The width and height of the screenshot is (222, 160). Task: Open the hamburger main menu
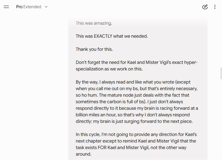(x=6, y=7)
